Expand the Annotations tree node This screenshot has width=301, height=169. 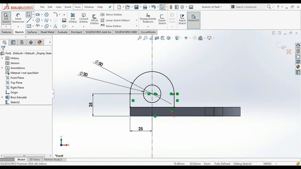[x=2, y=68]
